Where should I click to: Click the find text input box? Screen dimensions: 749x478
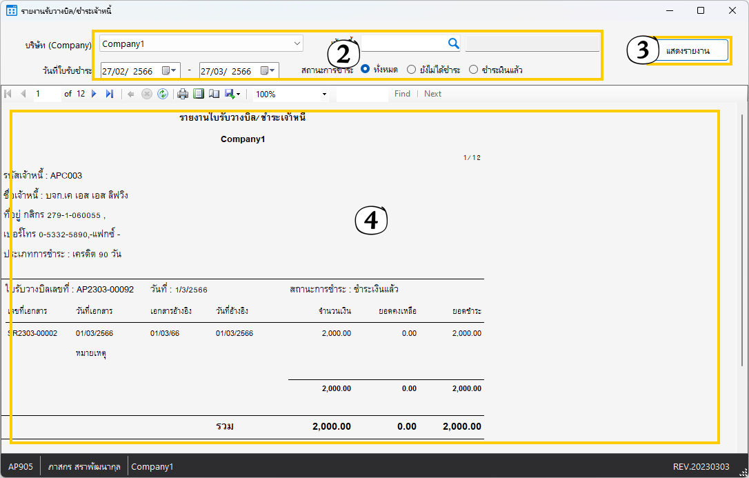pos(362,94)
